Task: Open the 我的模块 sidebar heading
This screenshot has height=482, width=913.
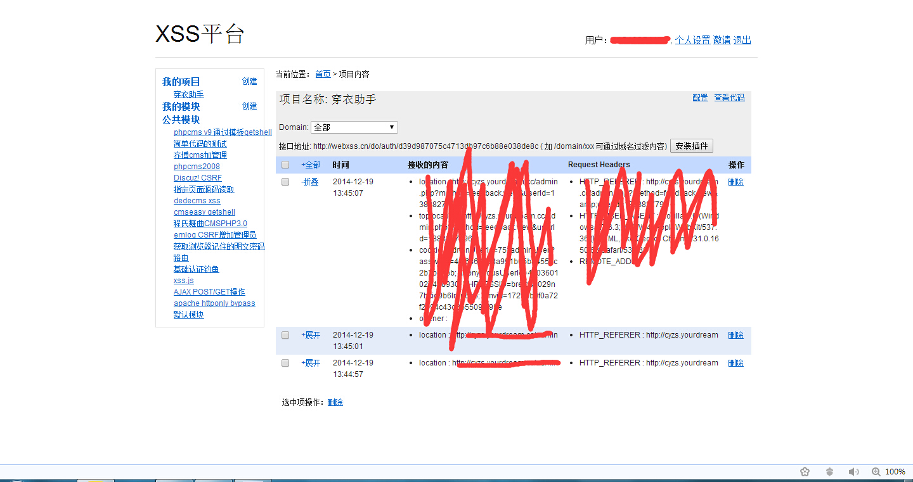Action: click(181, 107)
